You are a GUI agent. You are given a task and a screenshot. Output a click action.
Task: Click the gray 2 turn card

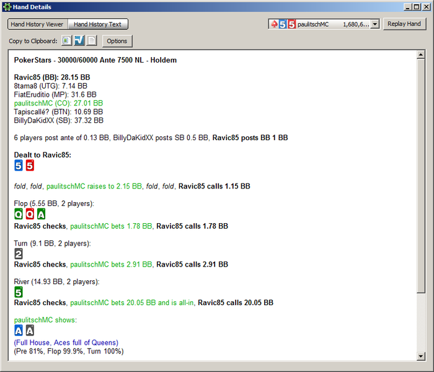19,254
